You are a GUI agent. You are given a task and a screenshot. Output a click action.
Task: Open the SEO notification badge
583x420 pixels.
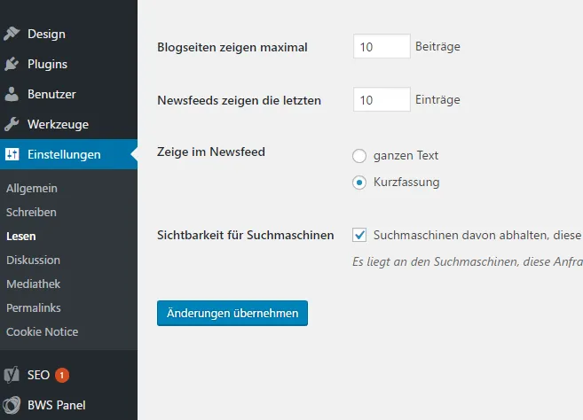click(x=62, y=375)
